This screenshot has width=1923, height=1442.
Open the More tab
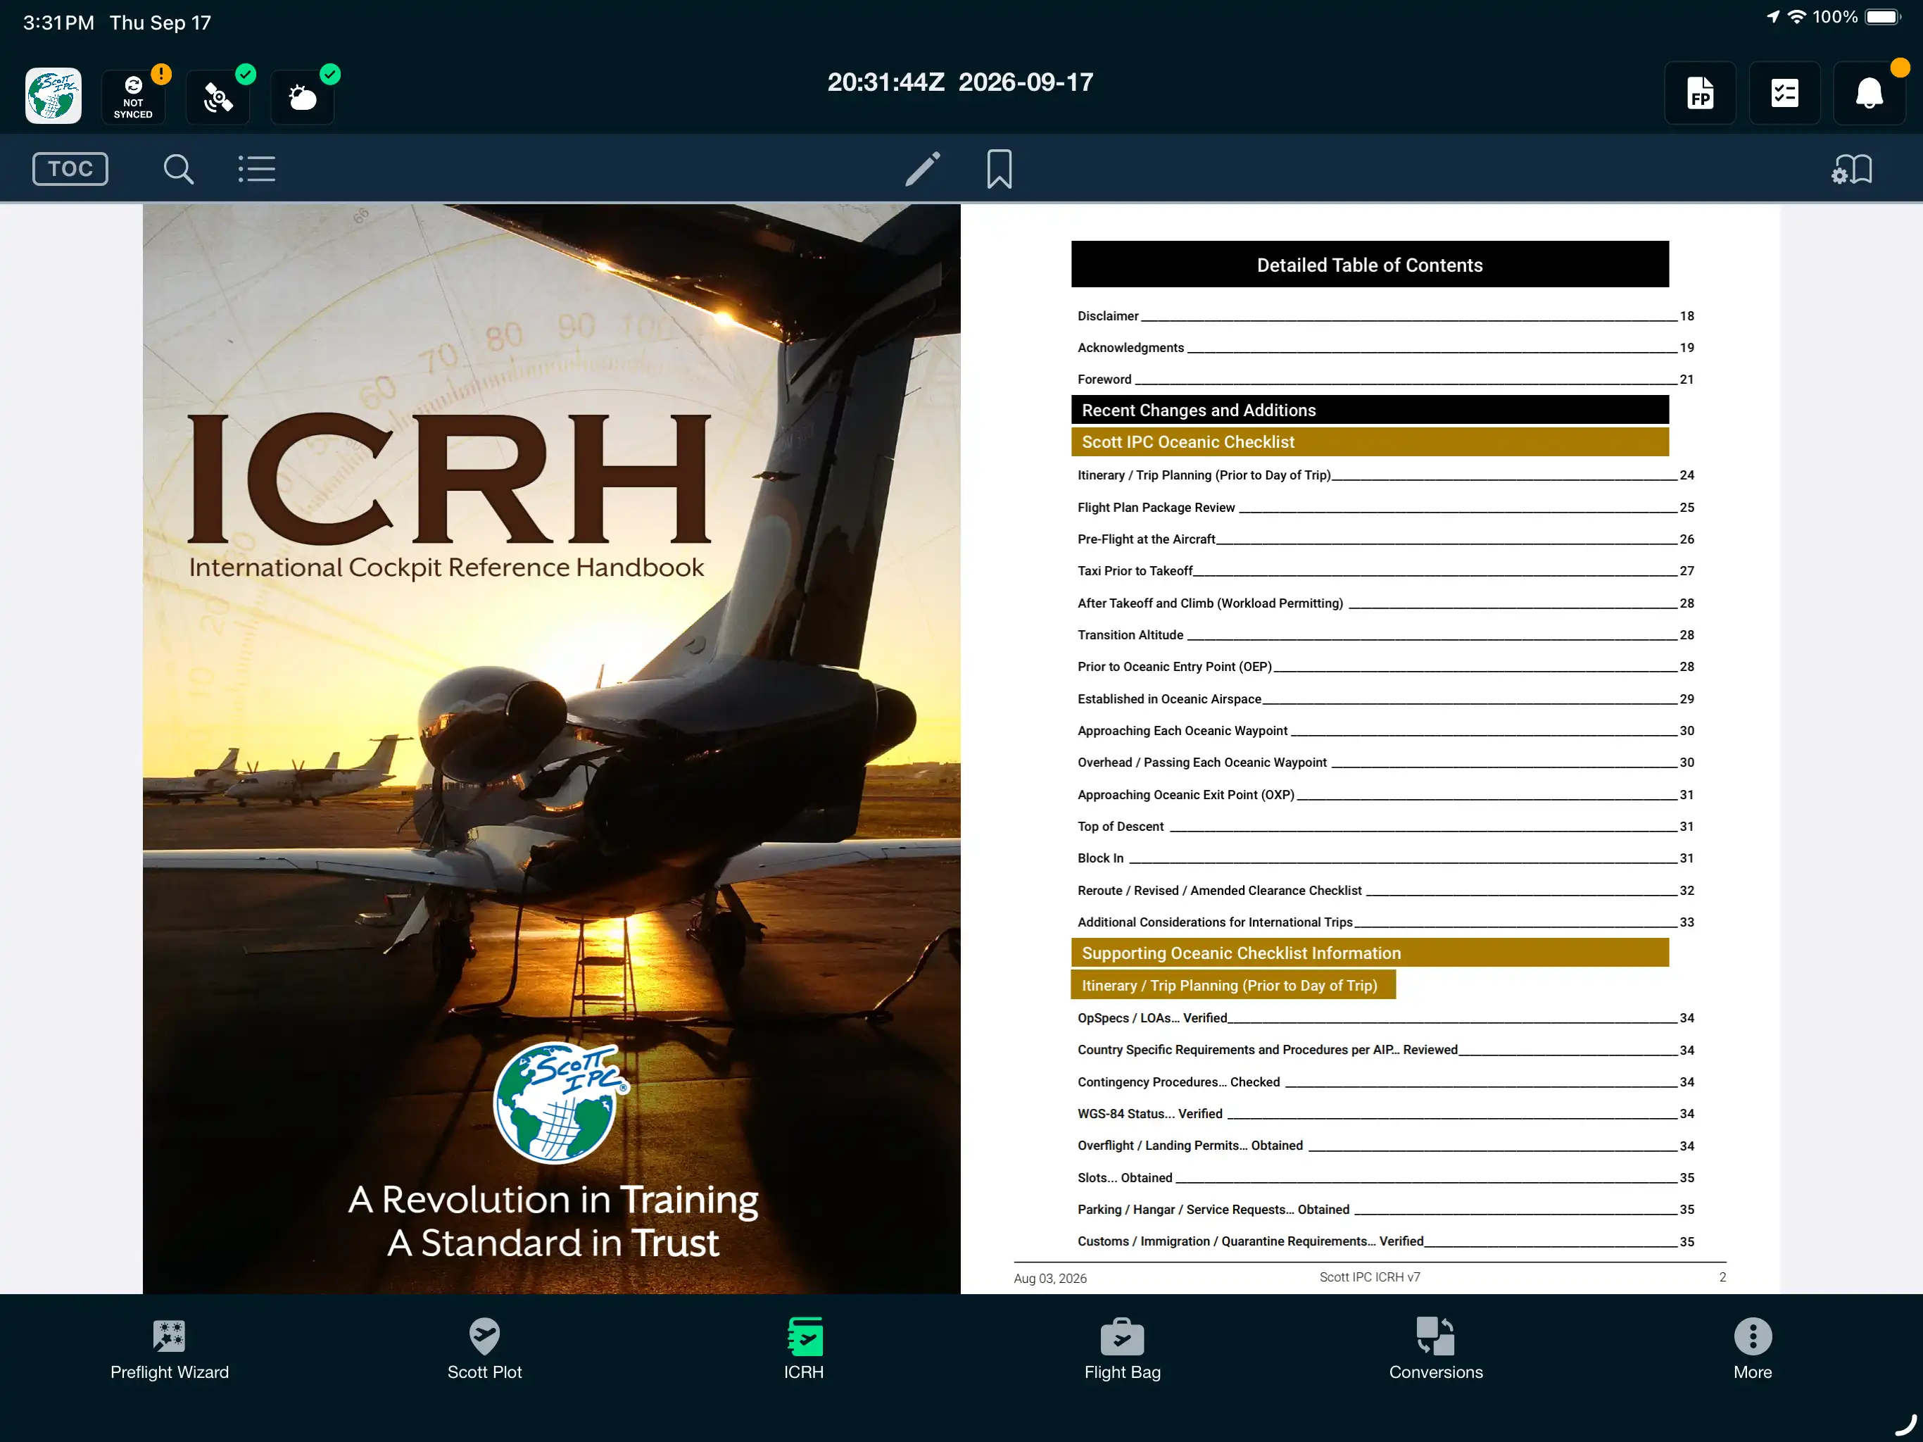coord(1753,1349)
